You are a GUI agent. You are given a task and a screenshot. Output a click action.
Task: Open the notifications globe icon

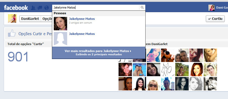click(x=47, y=8)
